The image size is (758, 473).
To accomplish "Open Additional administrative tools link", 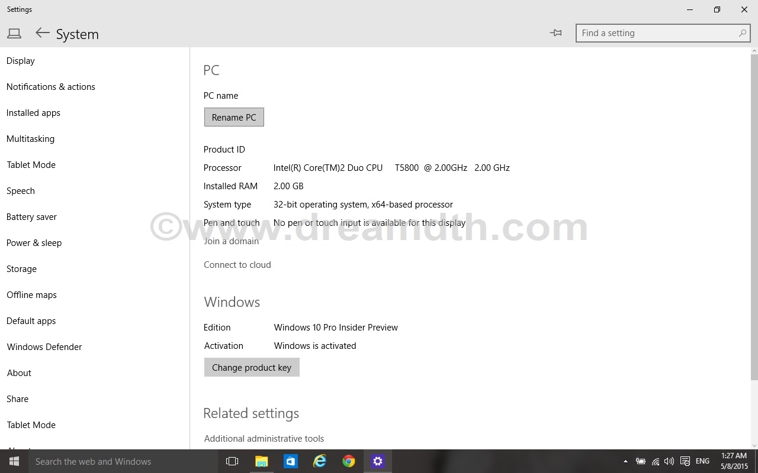I will pos(264,439).
